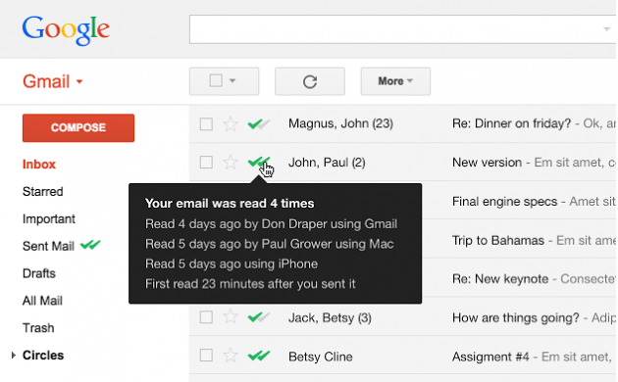Click read-receipt checkmarks for Magnus, John
Viewport: 618px width, 382px height.
coord(259,124)
